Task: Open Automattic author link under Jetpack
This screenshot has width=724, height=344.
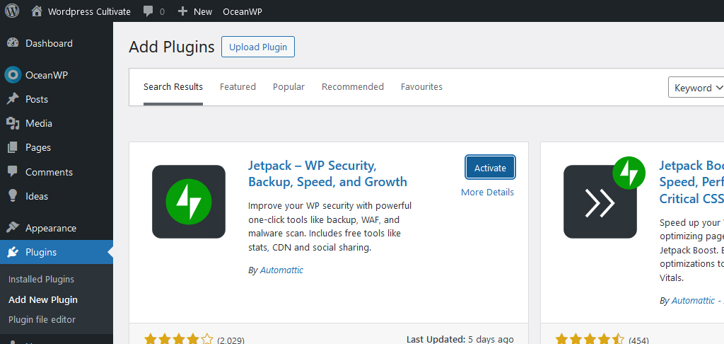Action: click(x=281, y=270)
